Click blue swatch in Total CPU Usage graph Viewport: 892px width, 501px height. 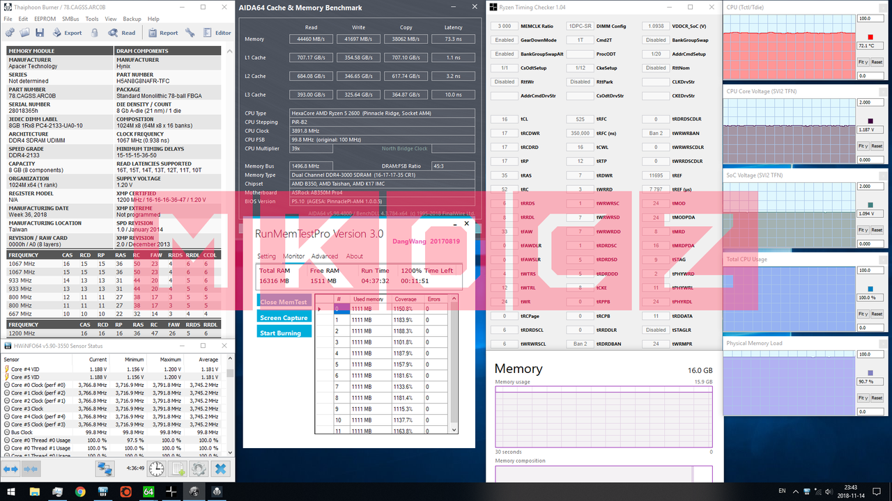(870, 289)
